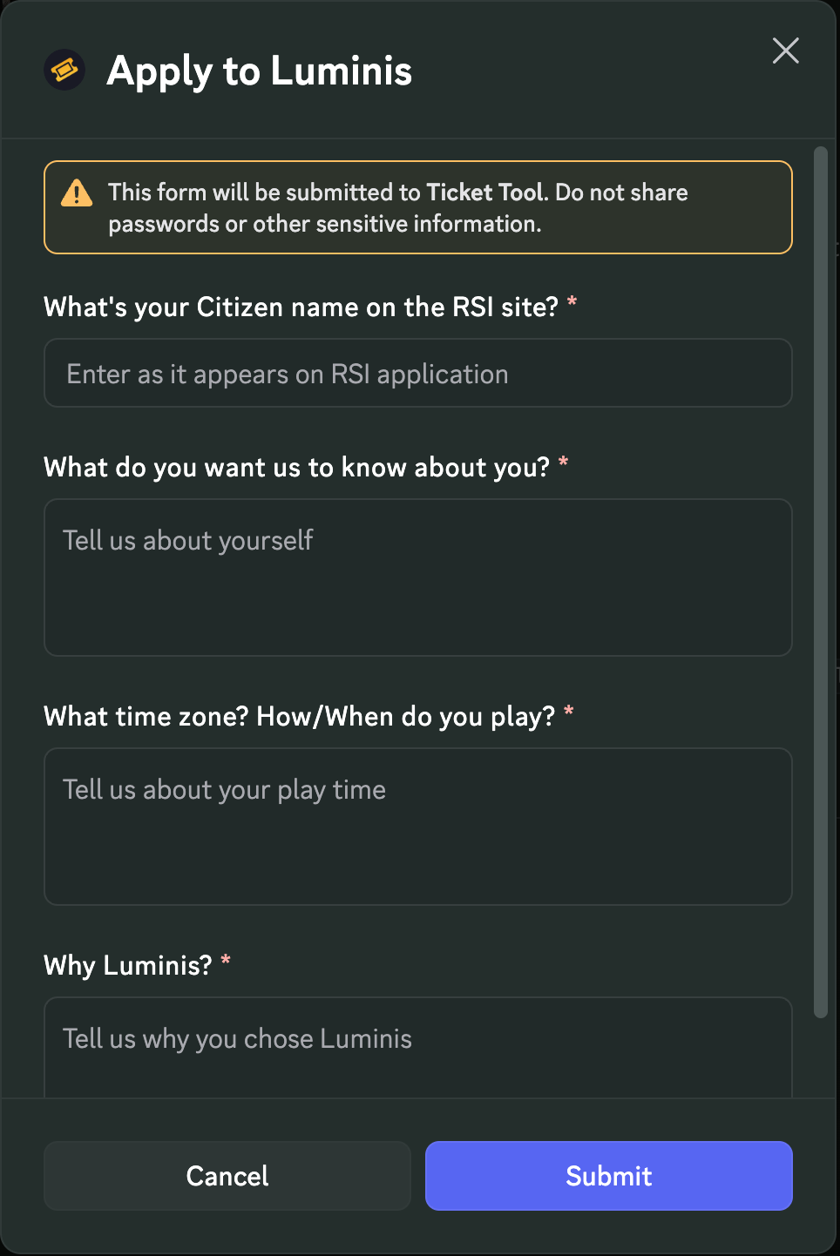Click the 'know about you' question label
The image size is (840, 1256).
[296, 468]
